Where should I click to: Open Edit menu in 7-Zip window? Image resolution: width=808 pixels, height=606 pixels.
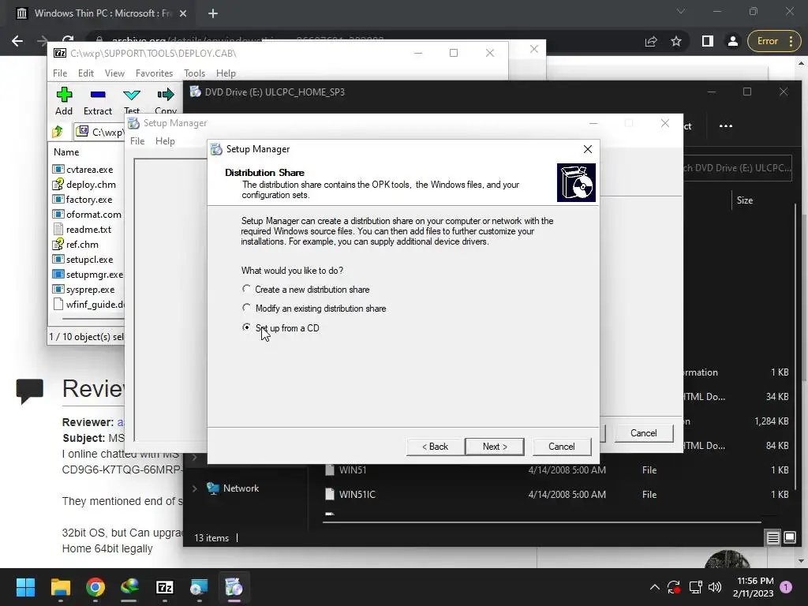85,73
